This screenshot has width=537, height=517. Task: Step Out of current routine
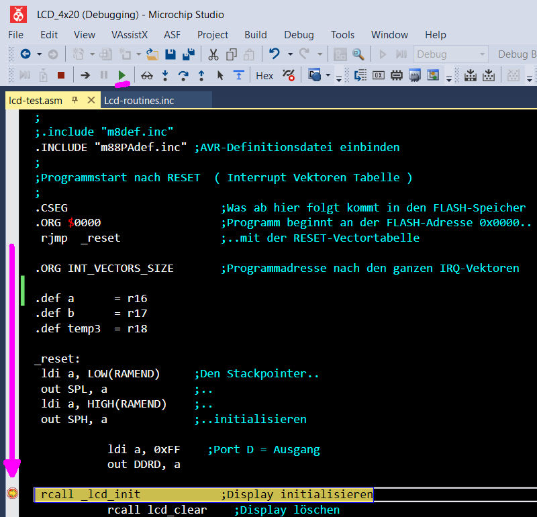201,75
